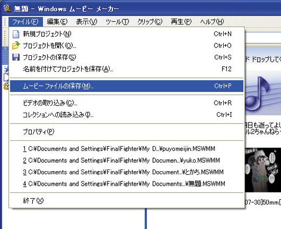281x229 pixels.
Task: Click the Windows Movie Maker title bar icon
Action: pos(7,8)
